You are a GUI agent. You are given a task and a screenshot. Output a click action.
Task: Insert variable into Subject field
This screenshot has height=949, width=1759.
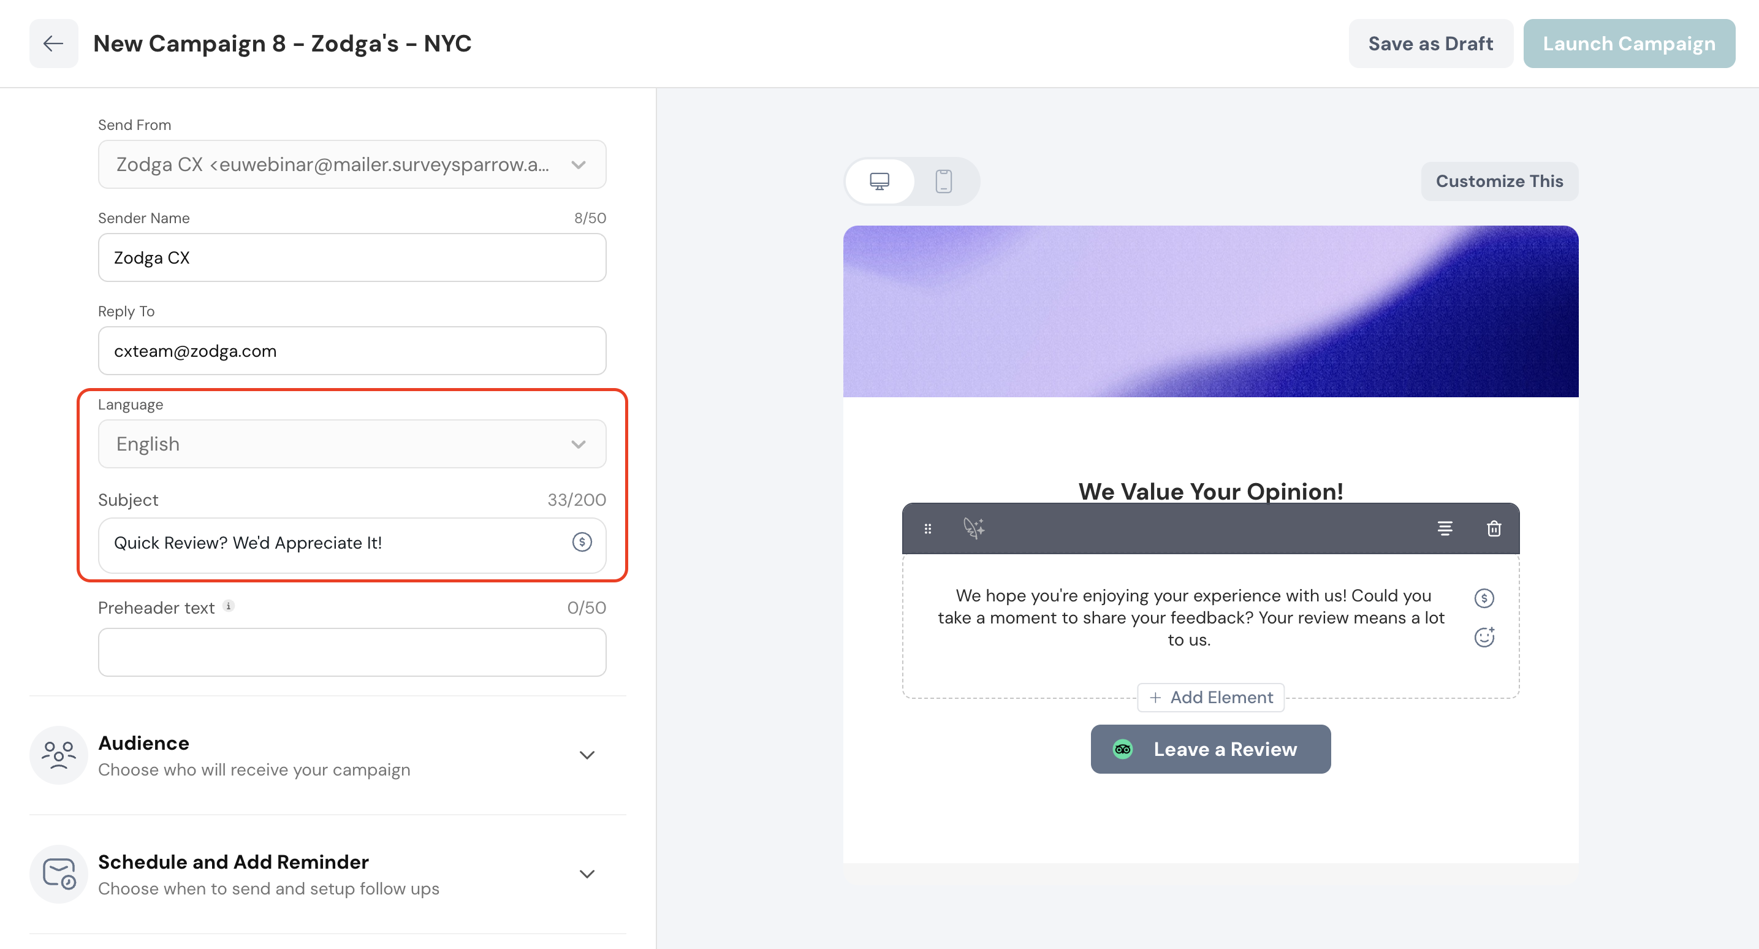(x=582, y=543)
